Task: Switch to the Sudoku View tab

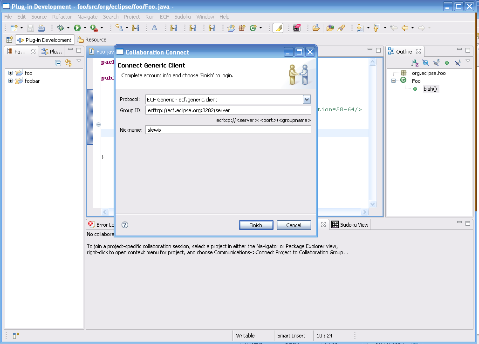Action: click(x=350, y=225)
